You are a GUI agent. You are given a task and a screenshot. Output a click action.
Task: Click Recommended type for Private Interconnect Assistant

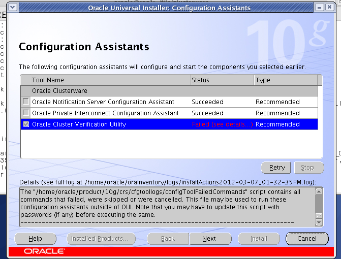(277, 113)
